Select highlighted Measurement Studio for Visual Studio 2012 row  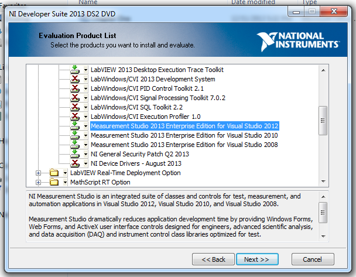(x=184, y=126)
